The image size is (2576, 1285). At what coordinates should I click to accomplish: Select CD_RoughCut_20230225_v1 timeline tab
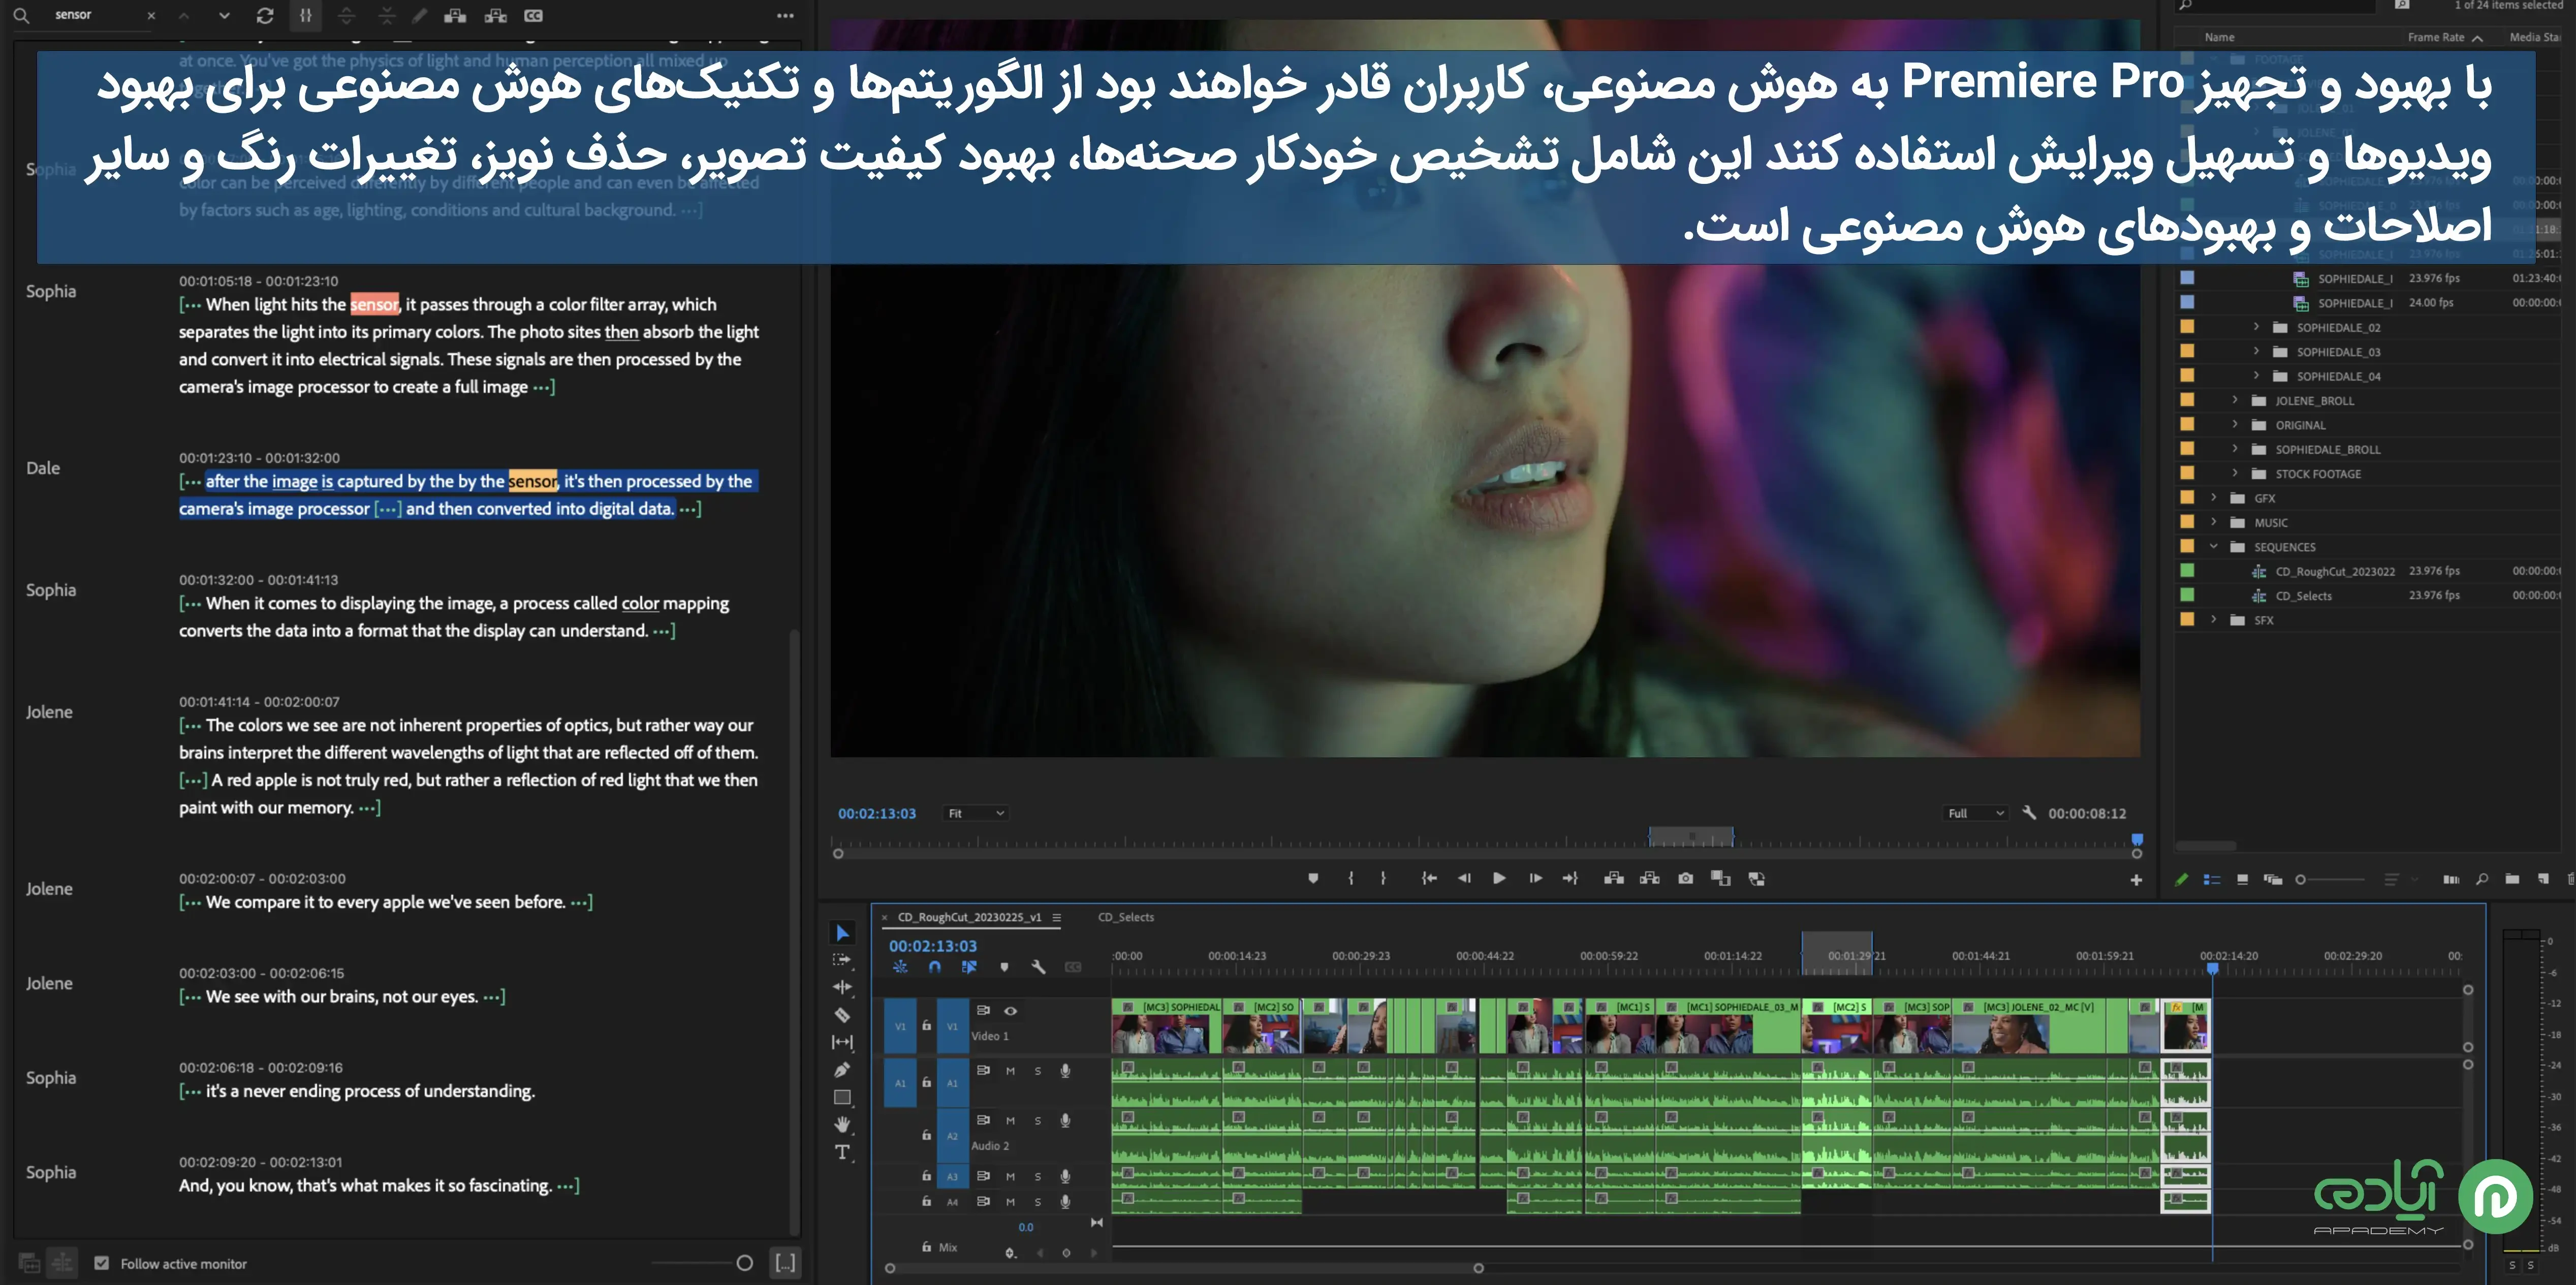969,917
